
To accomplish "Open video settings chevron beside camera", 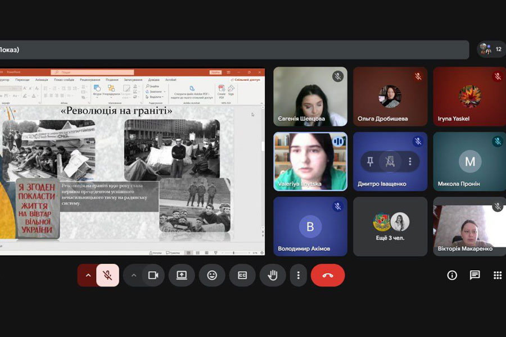I will click(x=134, y=275).
